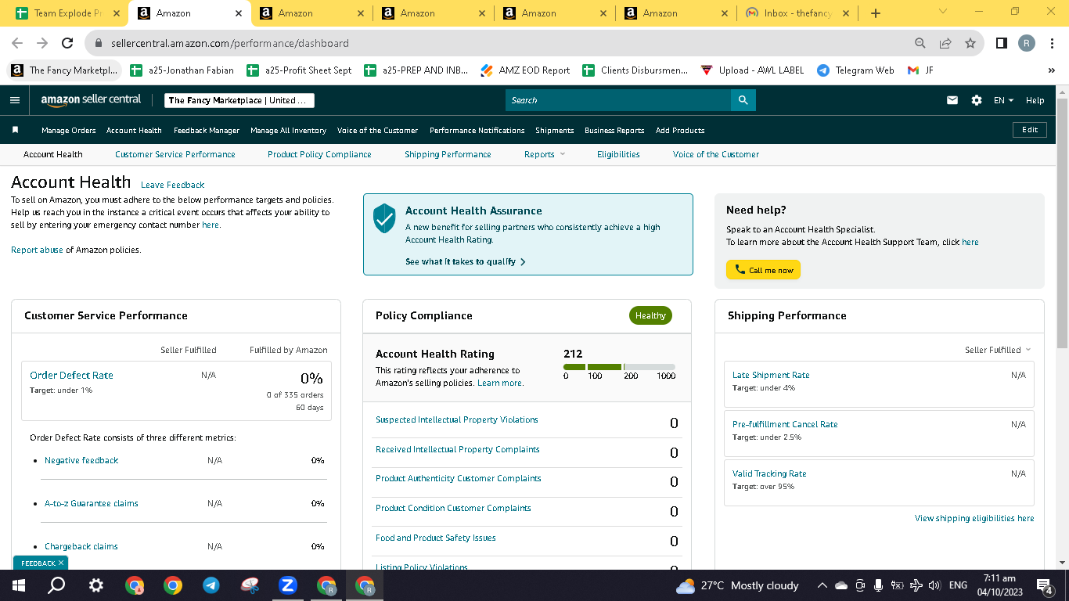Open the AMZ EOD Report bookmark

pyautogui.click(x=525, y=70)
